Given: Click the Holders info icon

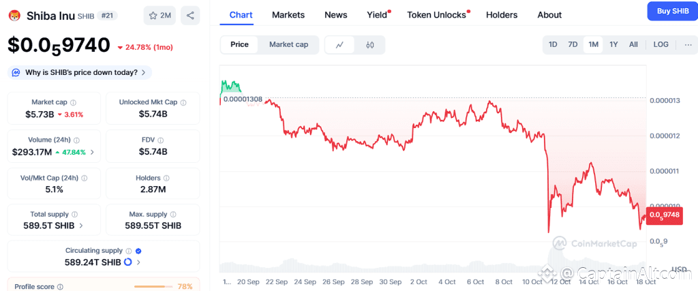Looking at the screenshot, I should [164, 179].
